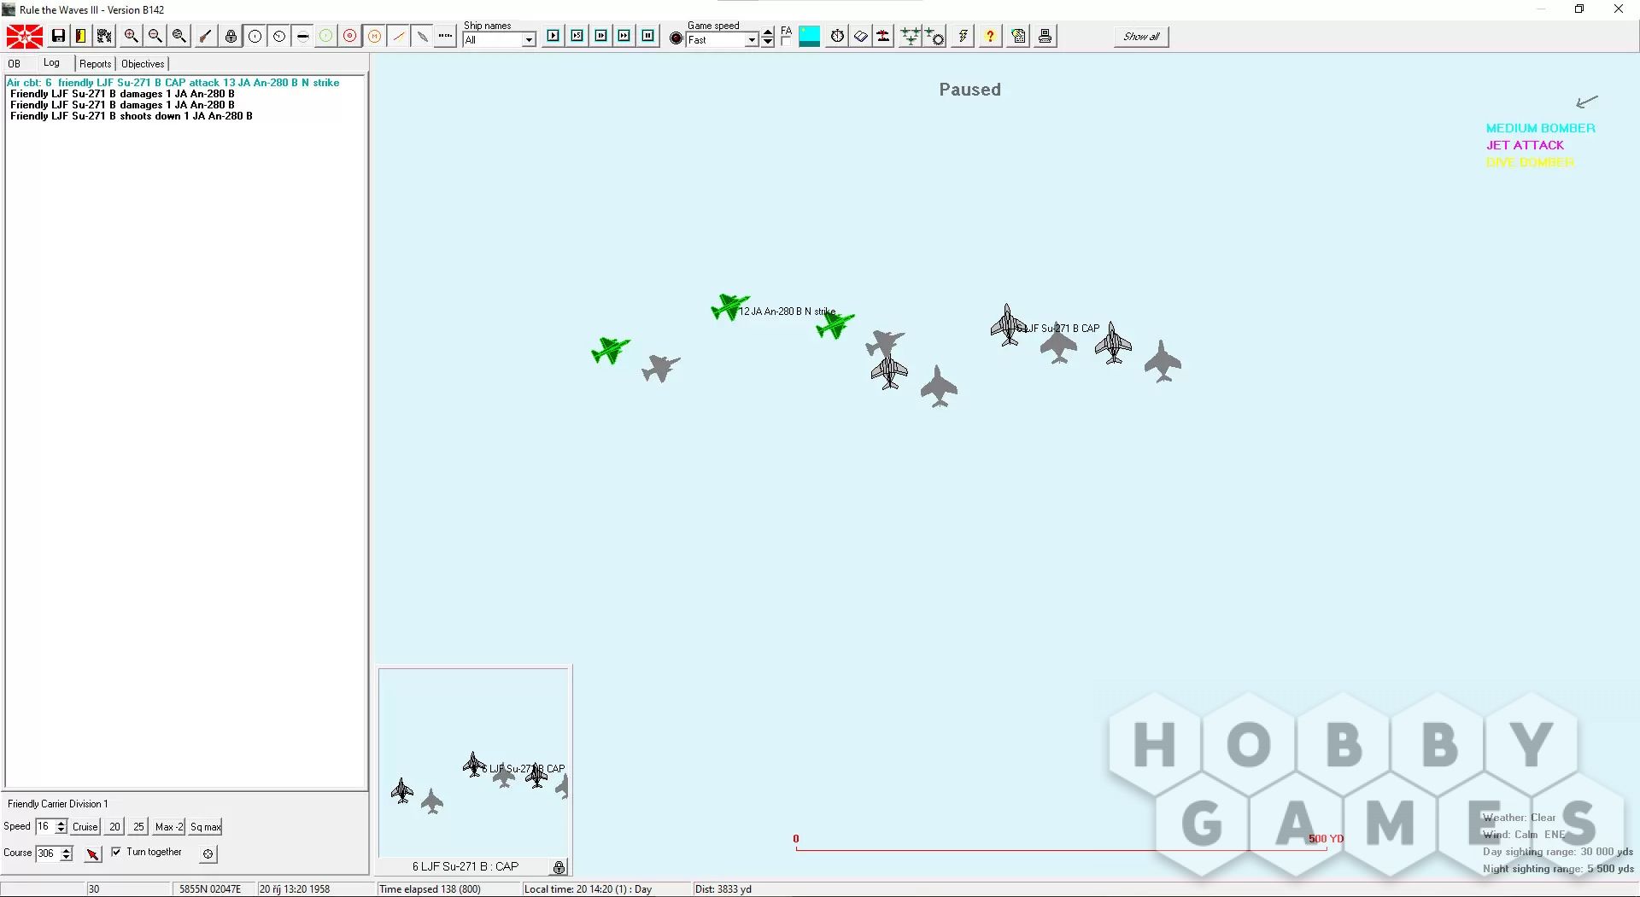The height and width of the screenshot is (897, 1640).
Task: Toggle the black range circle display
Action: [x=255, y=37]
